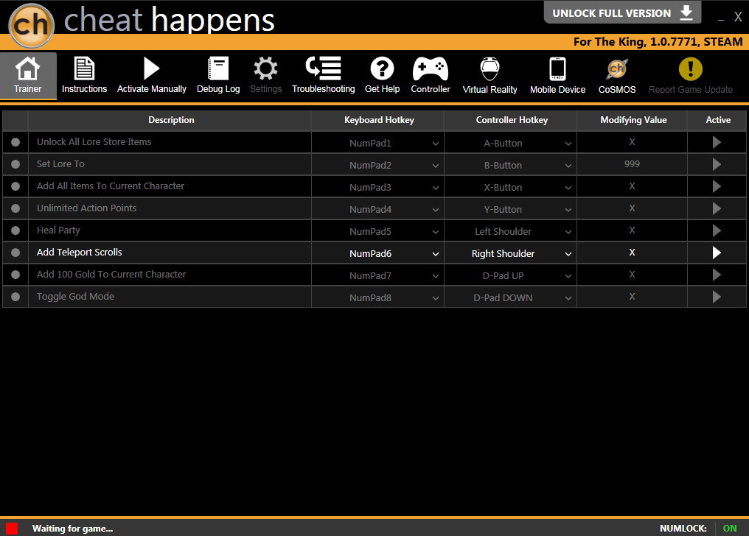Image resolution: width=749 pixels, height=536 pixels.
Task: Activate Toggle God Mode play arrow
Action: pos(717,297)
